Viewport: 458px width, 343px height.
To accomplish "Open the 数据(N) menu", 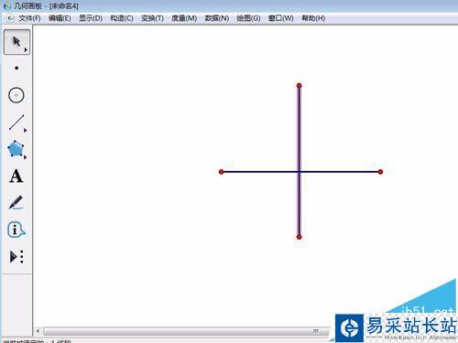I will pyautogui.click(x=217, y=18).
